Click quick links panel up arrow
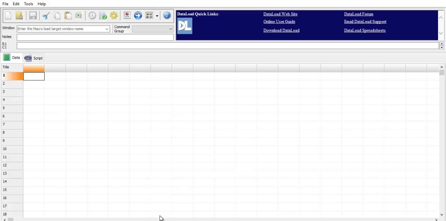The height and width of the screenshot is (221, 446). coord(441,17)
